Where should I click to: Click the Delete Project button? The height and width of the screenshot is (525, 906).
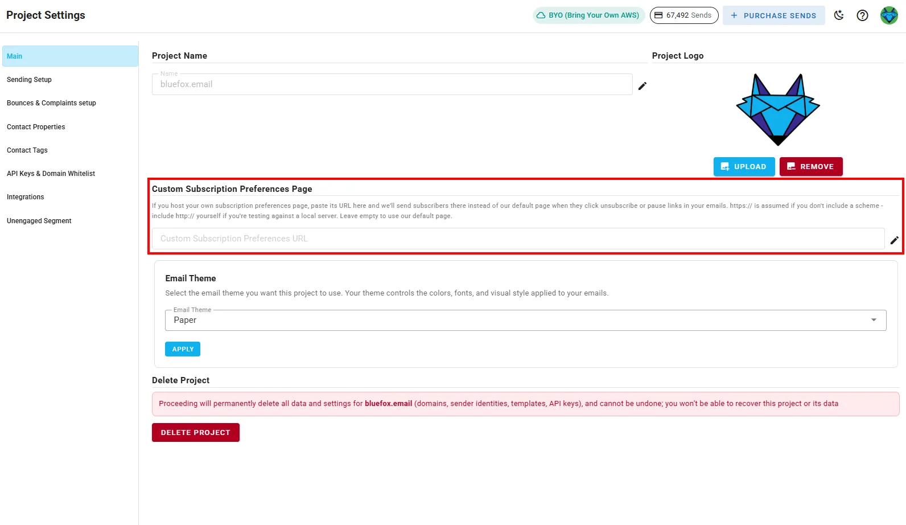point(196,433)
